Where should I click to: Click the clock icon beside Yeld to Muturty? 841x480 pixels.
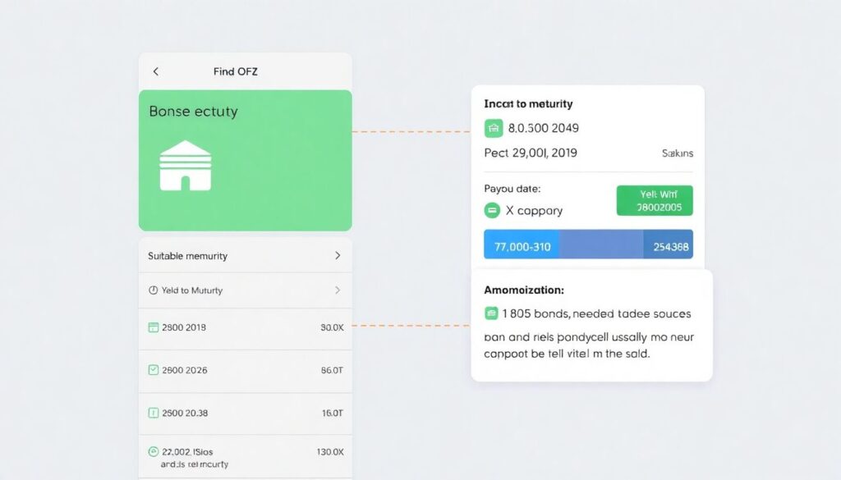153,290
